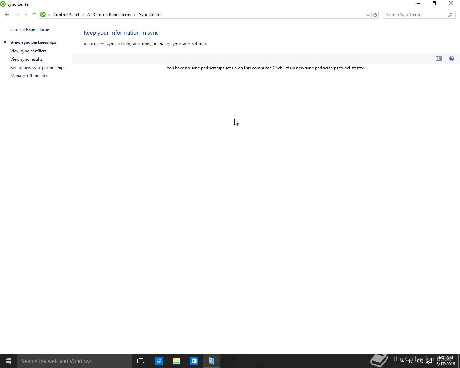Select Sync Center breadcrumb segment

pos(150,15)
